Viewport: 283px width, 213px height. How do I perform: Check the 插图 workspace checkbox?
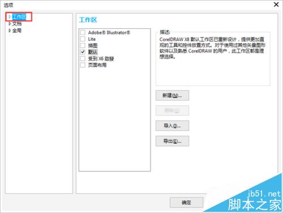[x=83, y=45]
